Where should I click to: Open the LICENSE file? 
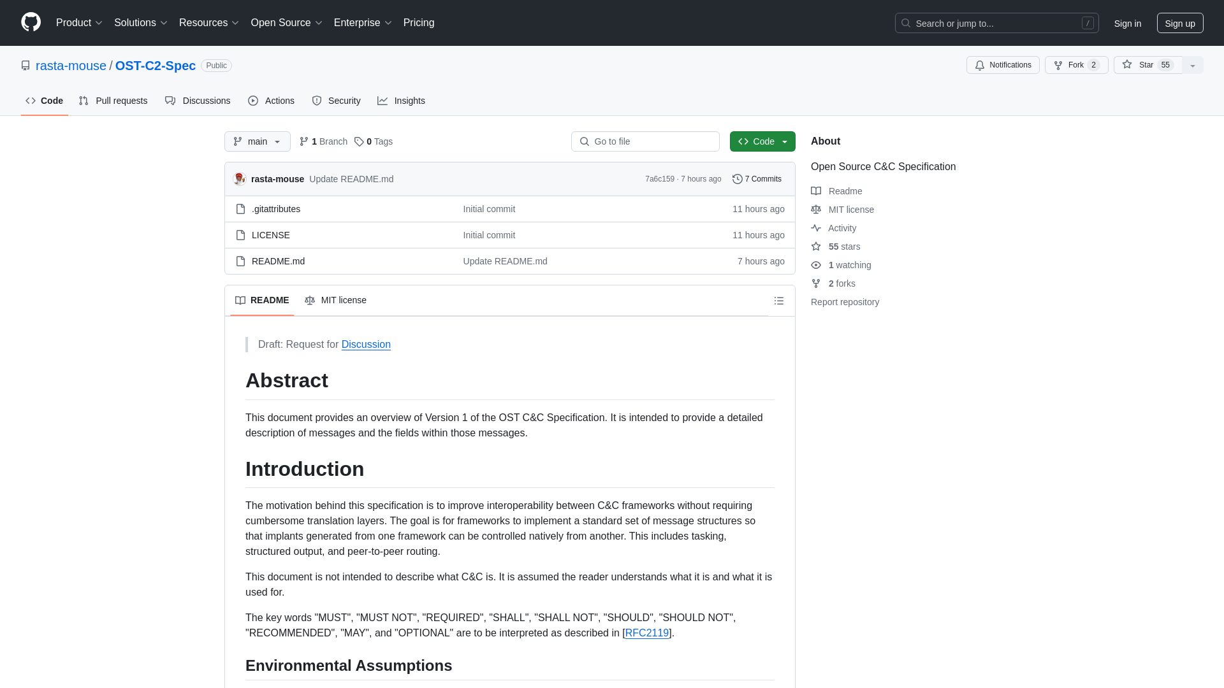pyautogui.click(x=271, y=235)
